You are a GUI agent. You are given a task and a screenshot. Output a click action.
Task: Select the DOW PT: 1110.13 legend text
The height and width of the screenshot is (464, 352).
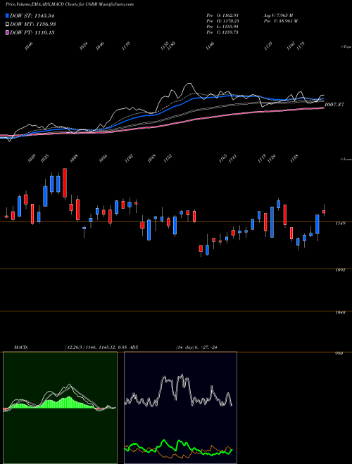coord(32,32)
